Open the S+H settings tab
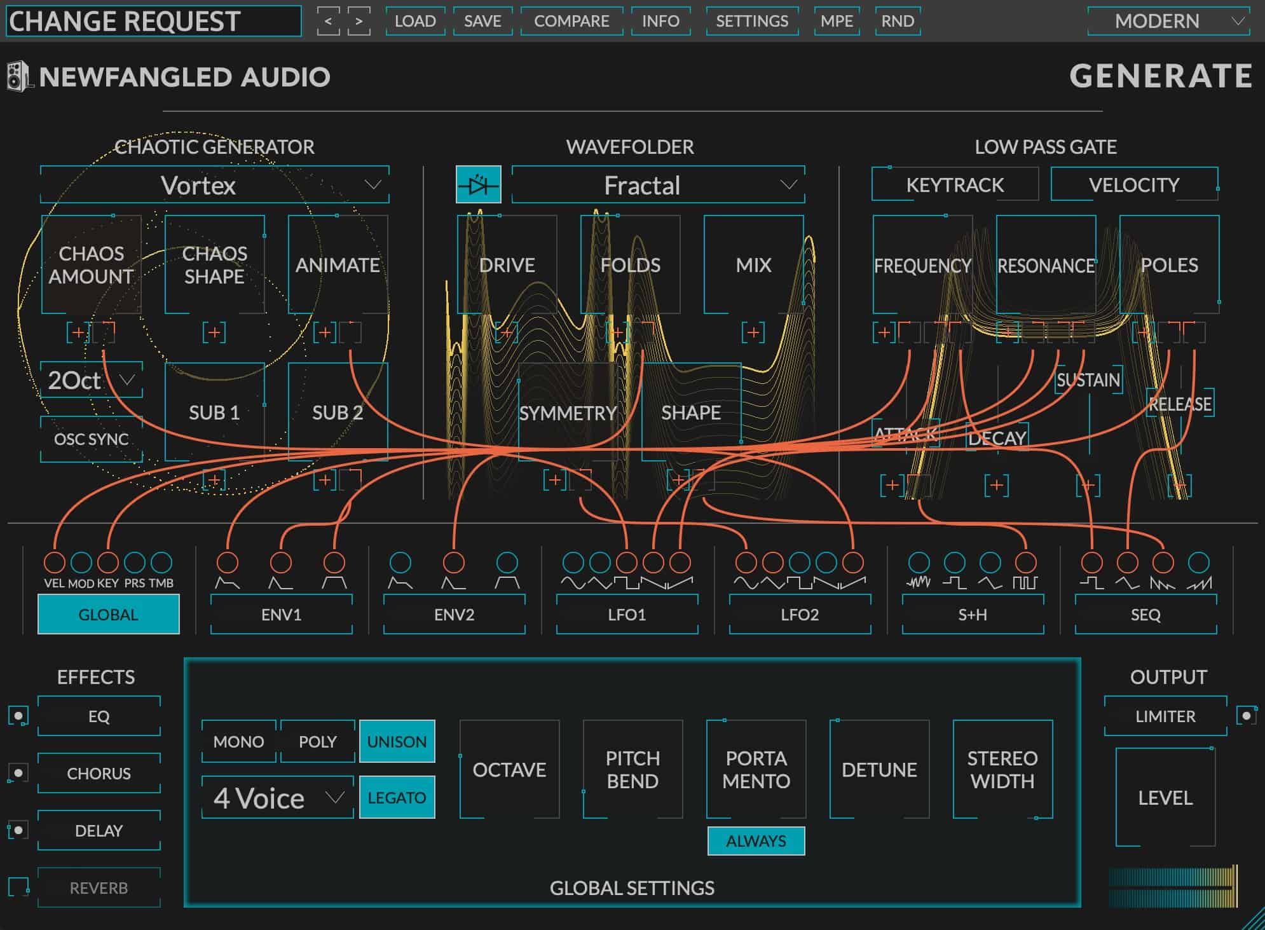The height and width of the screenshot is (930, 1265). [973, 615]
